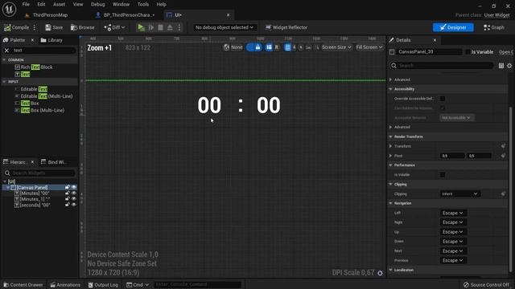Switch to the Bind Widgets tab
The height and width of the screenshot is (289, 515).
(x=54, y=162)
